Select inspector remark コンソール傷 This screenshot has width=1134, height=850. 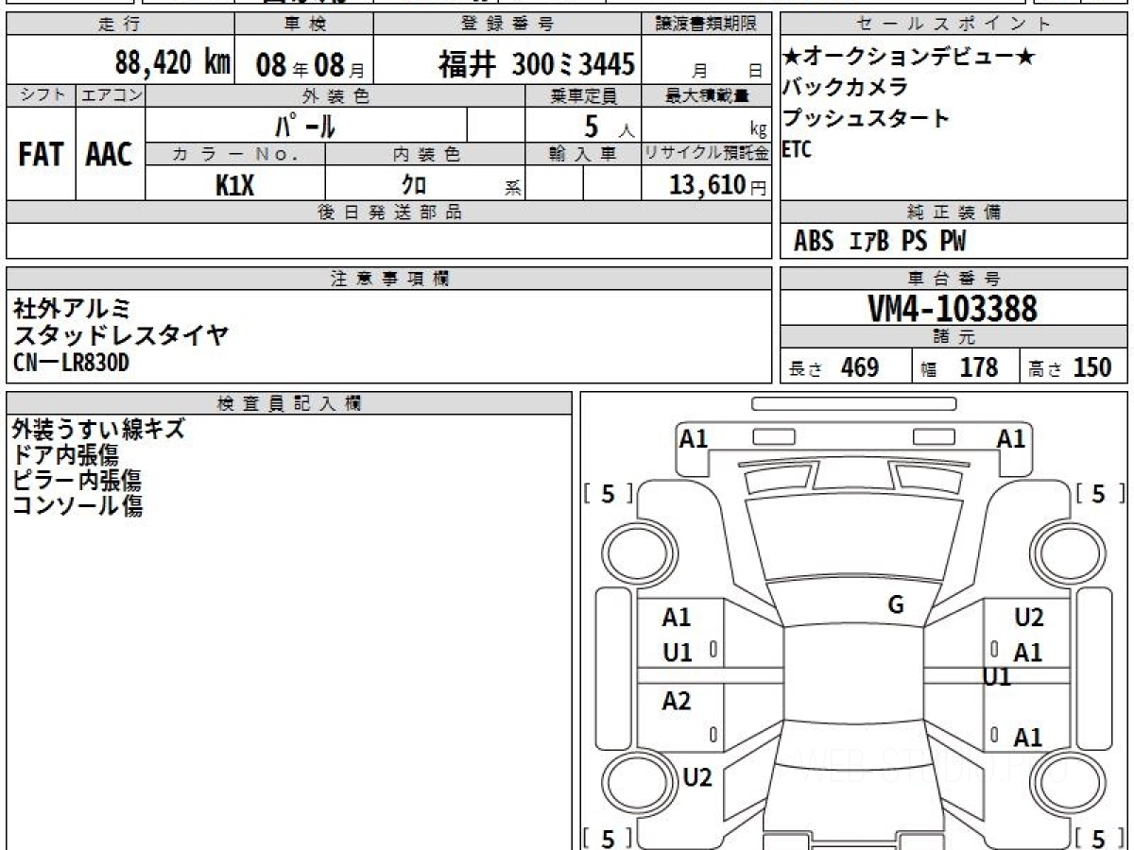(77, 506)
